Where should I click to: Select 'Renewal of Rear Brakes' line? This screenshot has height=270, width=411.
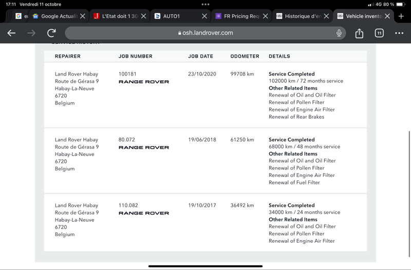pyautogui.click(x=296, y=117)
